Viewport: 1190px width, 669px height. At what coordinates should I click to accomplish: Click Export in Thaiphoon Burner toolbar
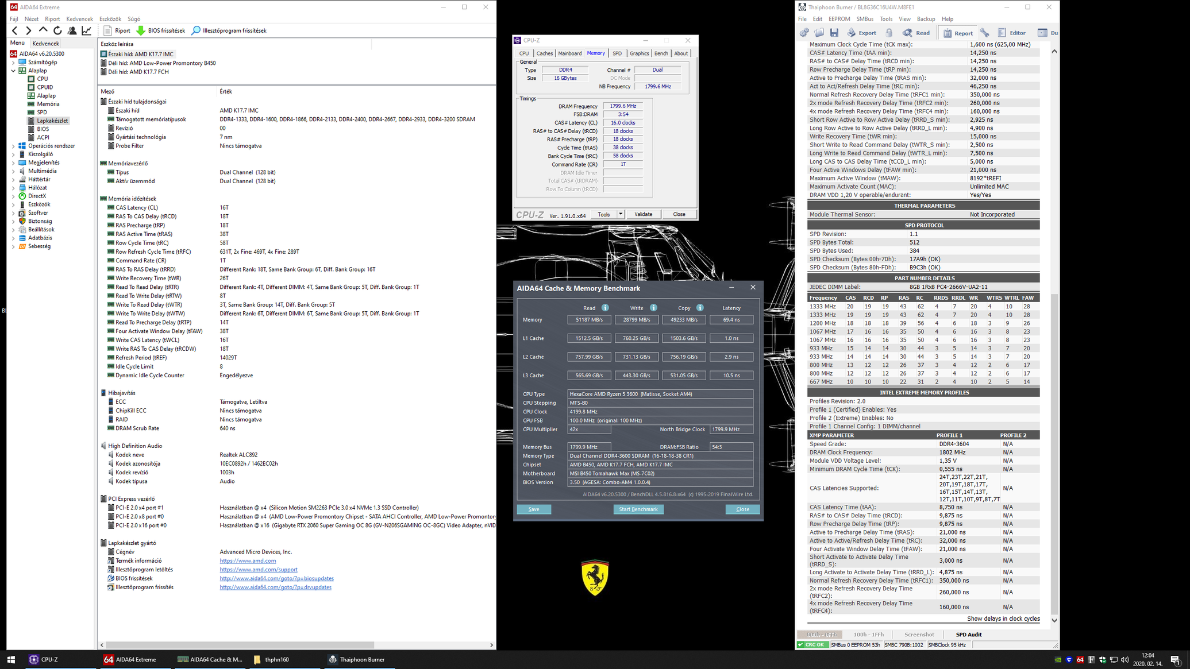point(861,33)
